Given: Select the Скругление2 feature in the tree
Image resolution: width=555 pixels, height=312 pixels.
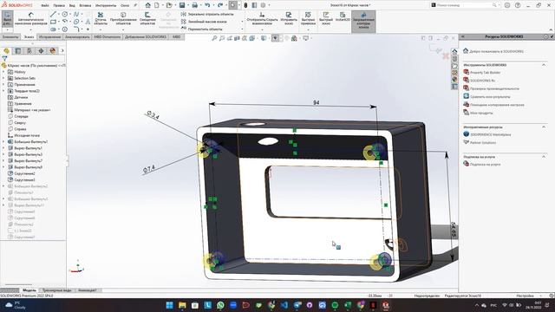Looking at the screenshot, I should point(24,173).
